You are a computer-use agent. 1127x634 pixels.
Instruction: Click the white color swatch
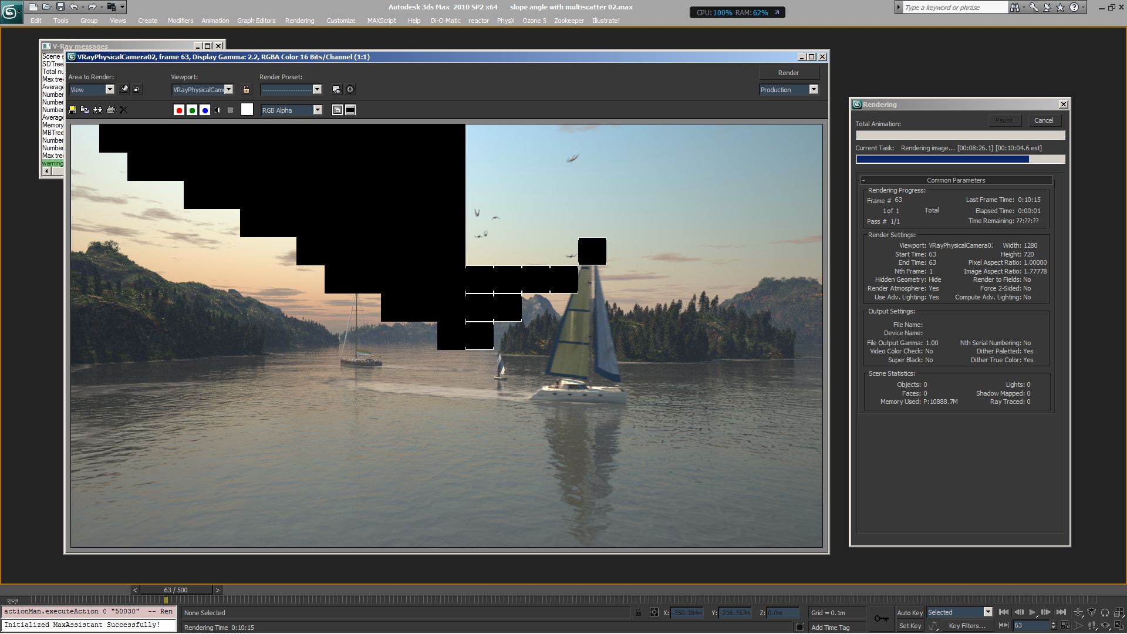[247, 110]
